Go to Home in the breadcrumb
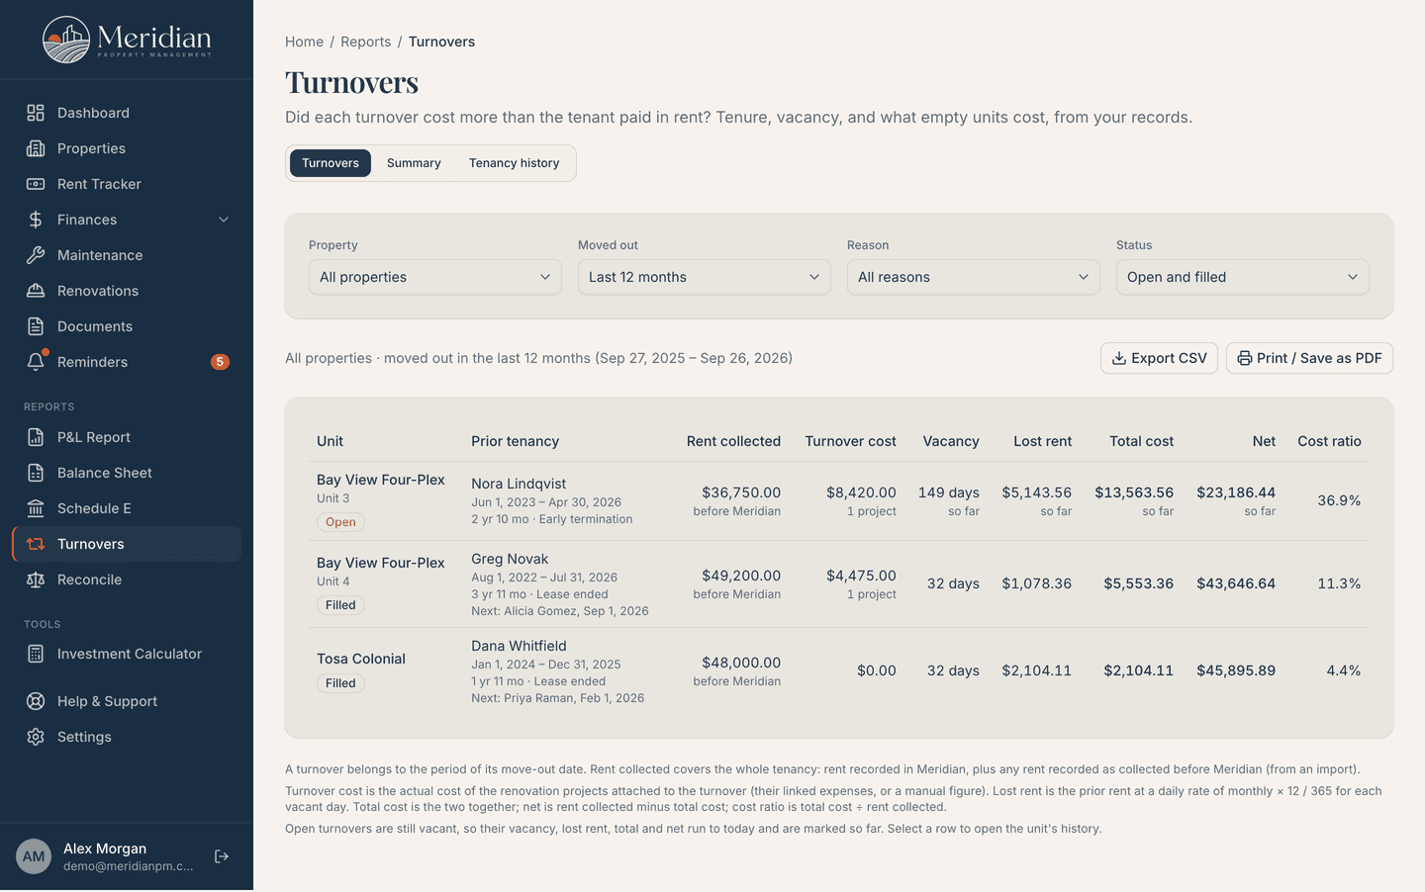 pos(304,42)
